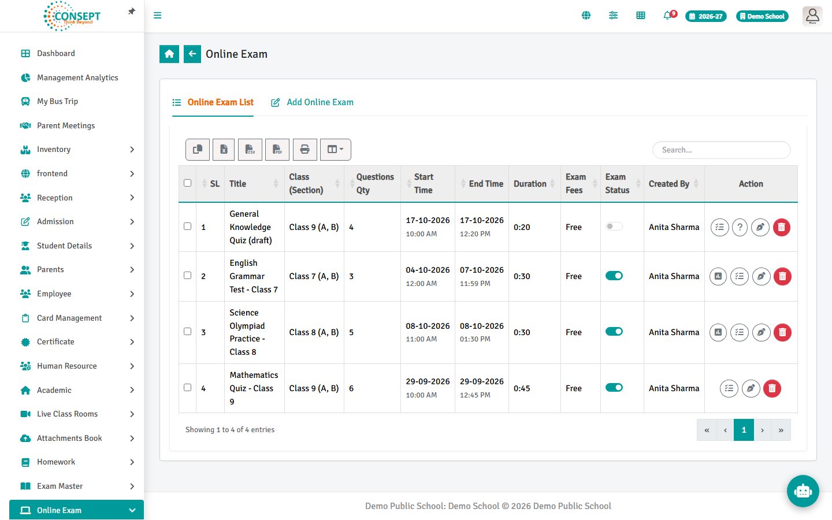Select the Online Exam List tab
Viewport: 832px width, 520px height.
pos(213,102)
